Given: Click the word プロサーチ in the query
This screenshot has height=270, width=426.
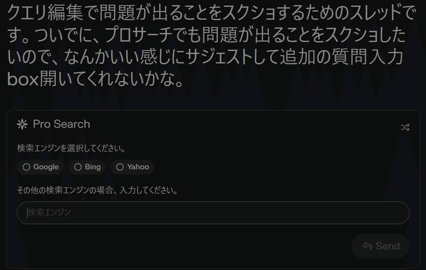Looking at the screenshot, I should (139, 35).
